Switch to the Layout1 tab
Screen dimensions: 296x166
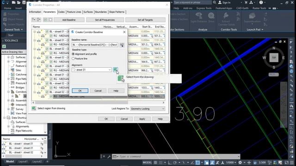23,161
